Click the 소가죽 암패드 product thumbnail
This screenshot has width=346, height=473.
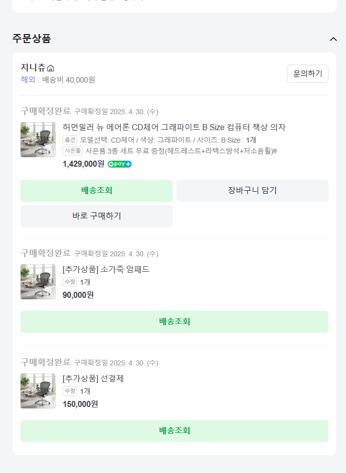point(38,282)
